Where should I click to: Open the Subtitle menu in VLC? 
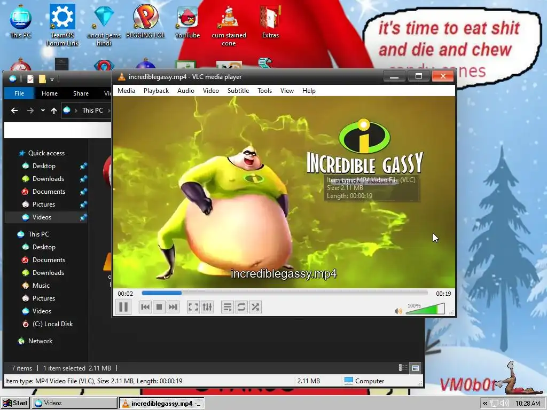[x=238, y=91]
